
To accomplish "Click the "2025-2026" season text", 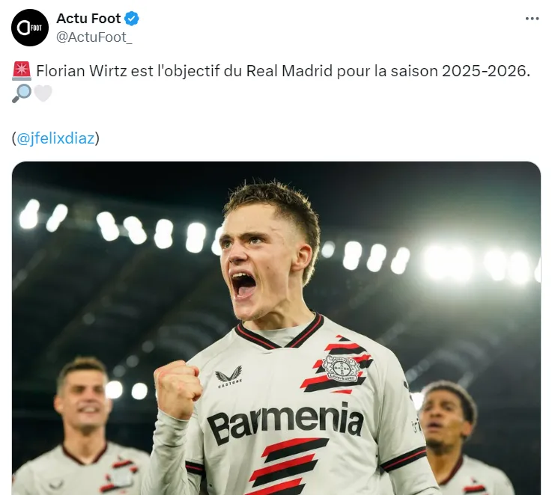I will click(x=484, y=71).
